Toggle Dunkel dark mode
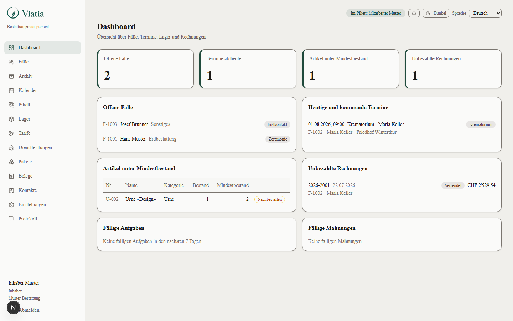This screenshot has width=513, height=321. pos(436,13)
